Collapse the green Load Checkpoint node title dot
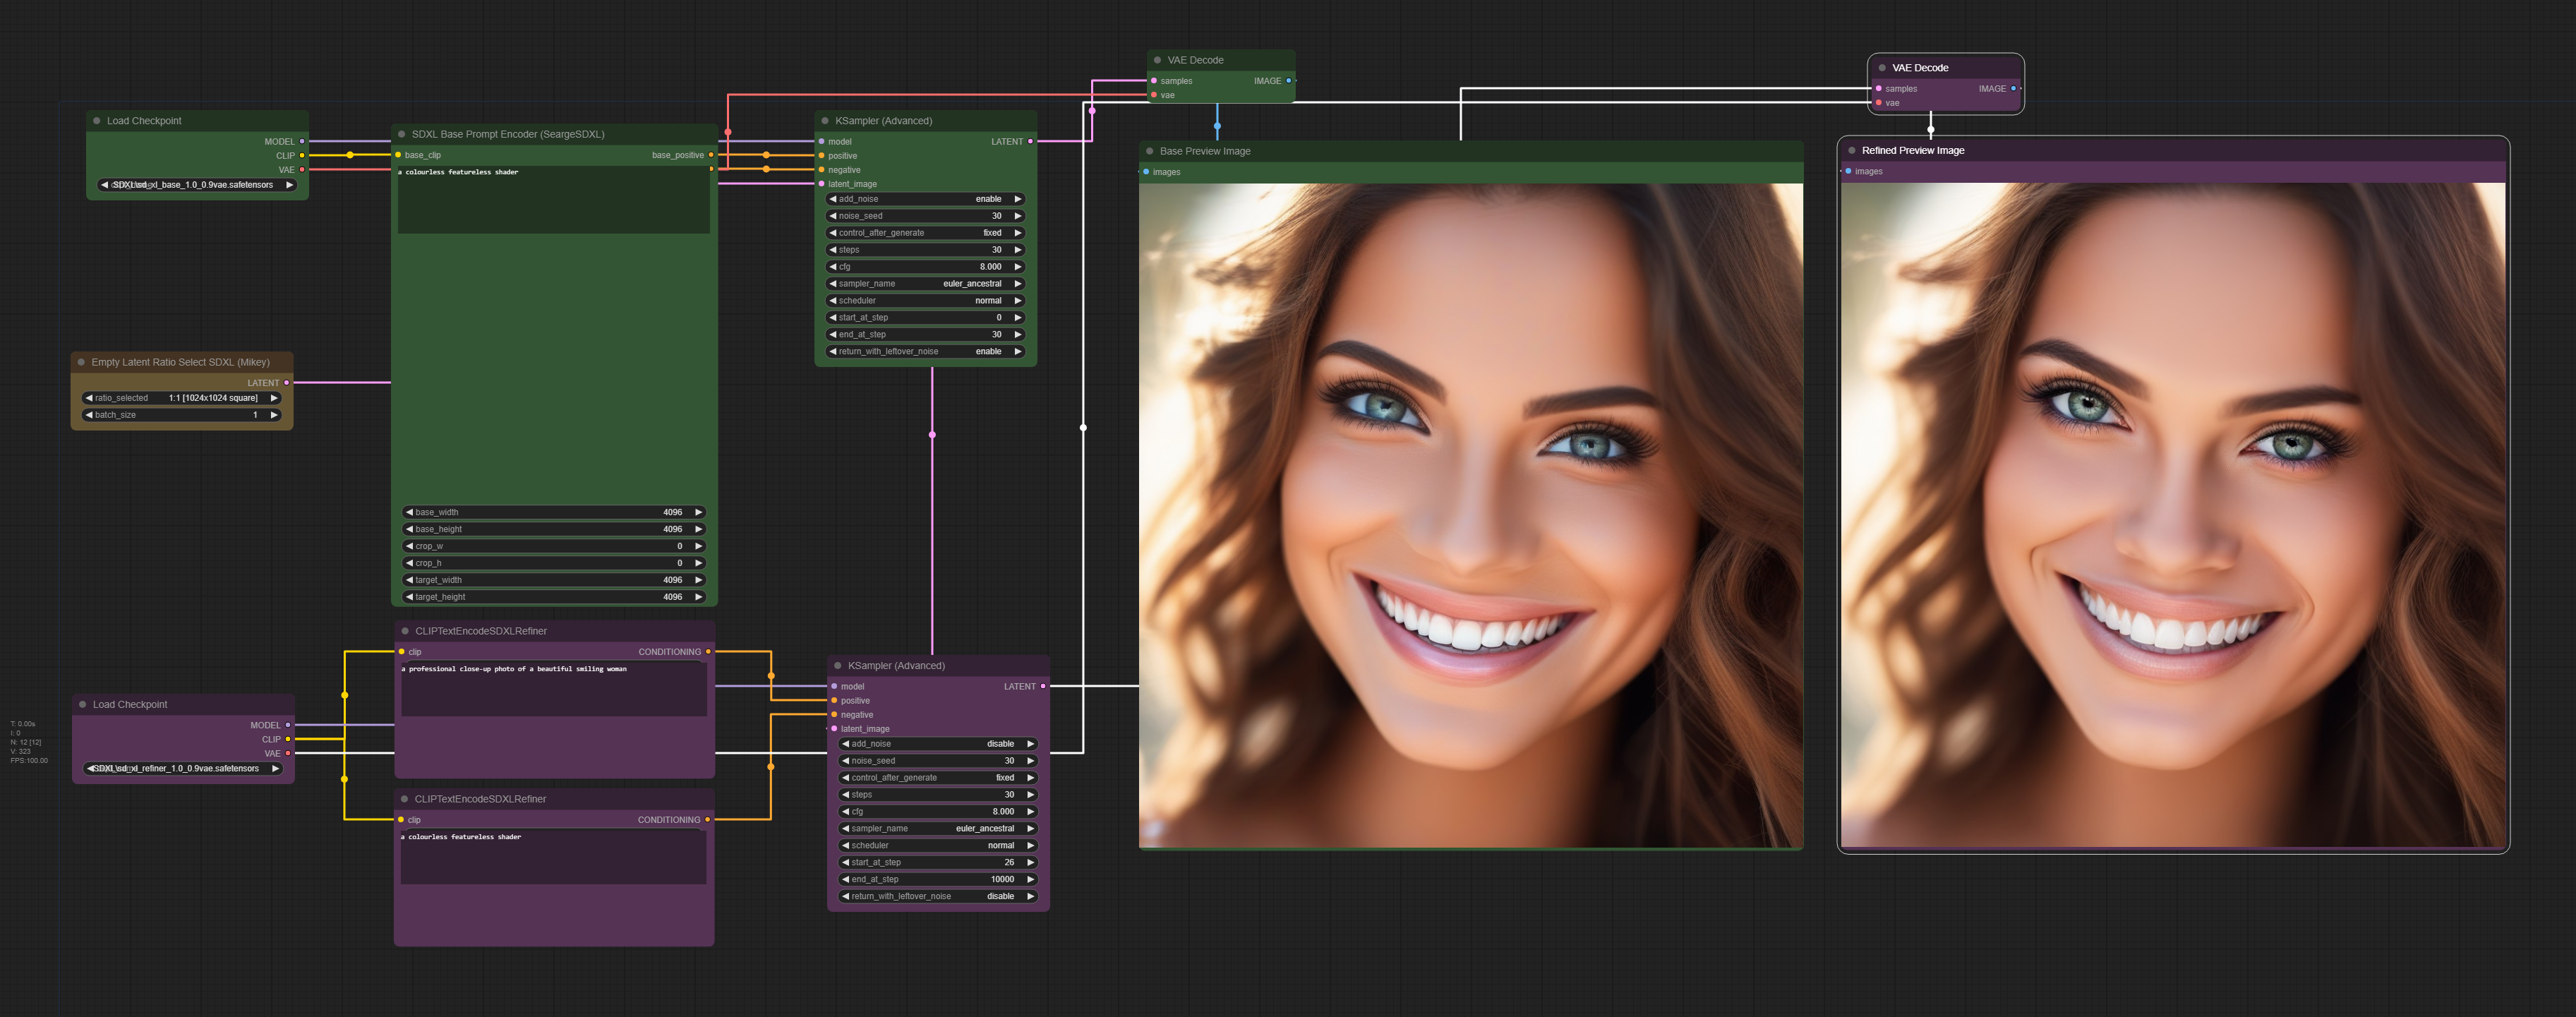The height and width of the screenshot is (1017, 2576). coord(97,121)
